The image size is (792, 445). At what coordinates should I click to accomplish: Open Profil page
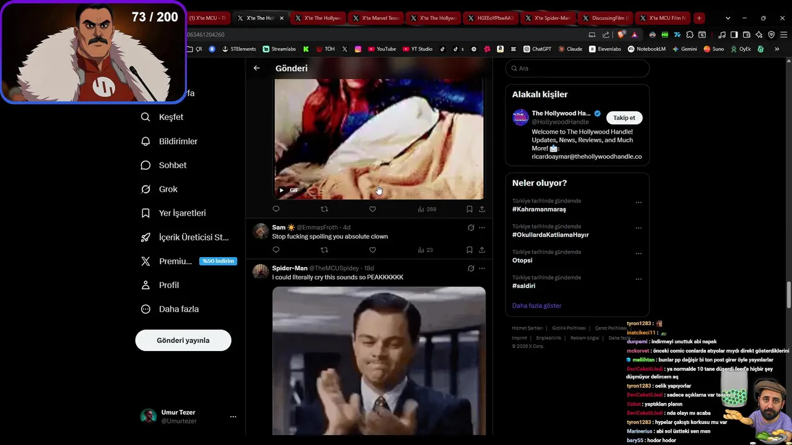point(160,285)
